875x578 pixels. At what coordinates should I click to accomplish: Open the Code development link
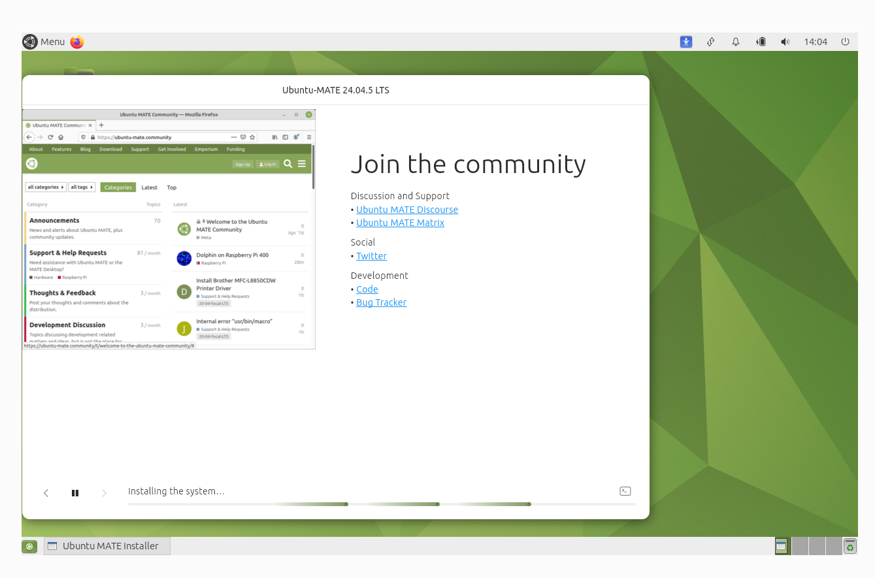point(367,289)
